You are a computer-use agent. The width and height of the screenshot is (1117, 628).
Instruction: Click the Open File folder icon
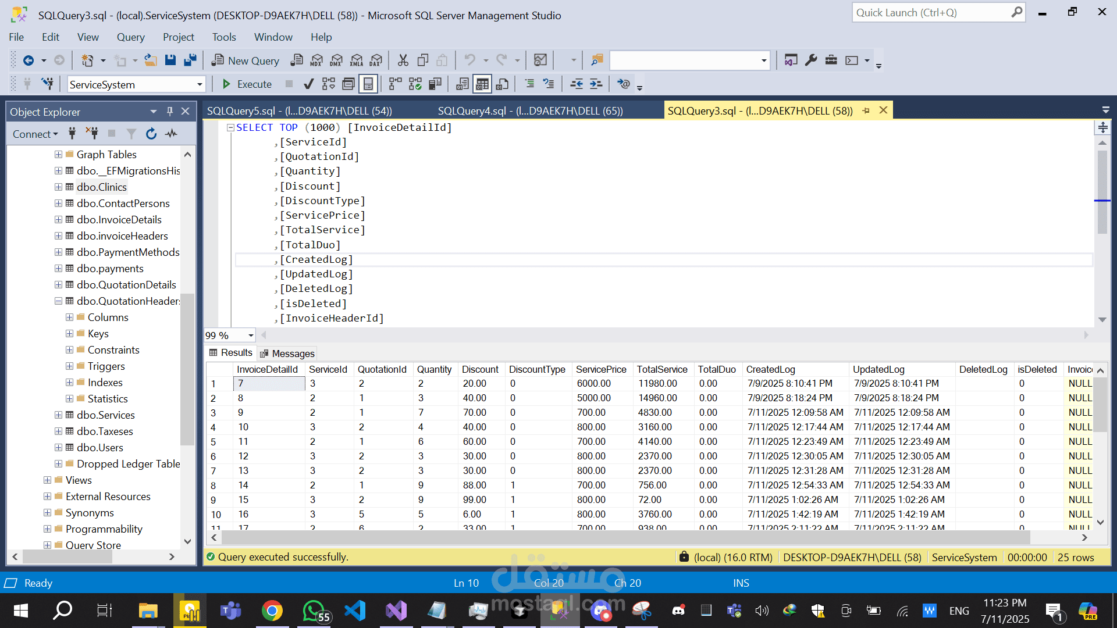[x=151, y=60]
